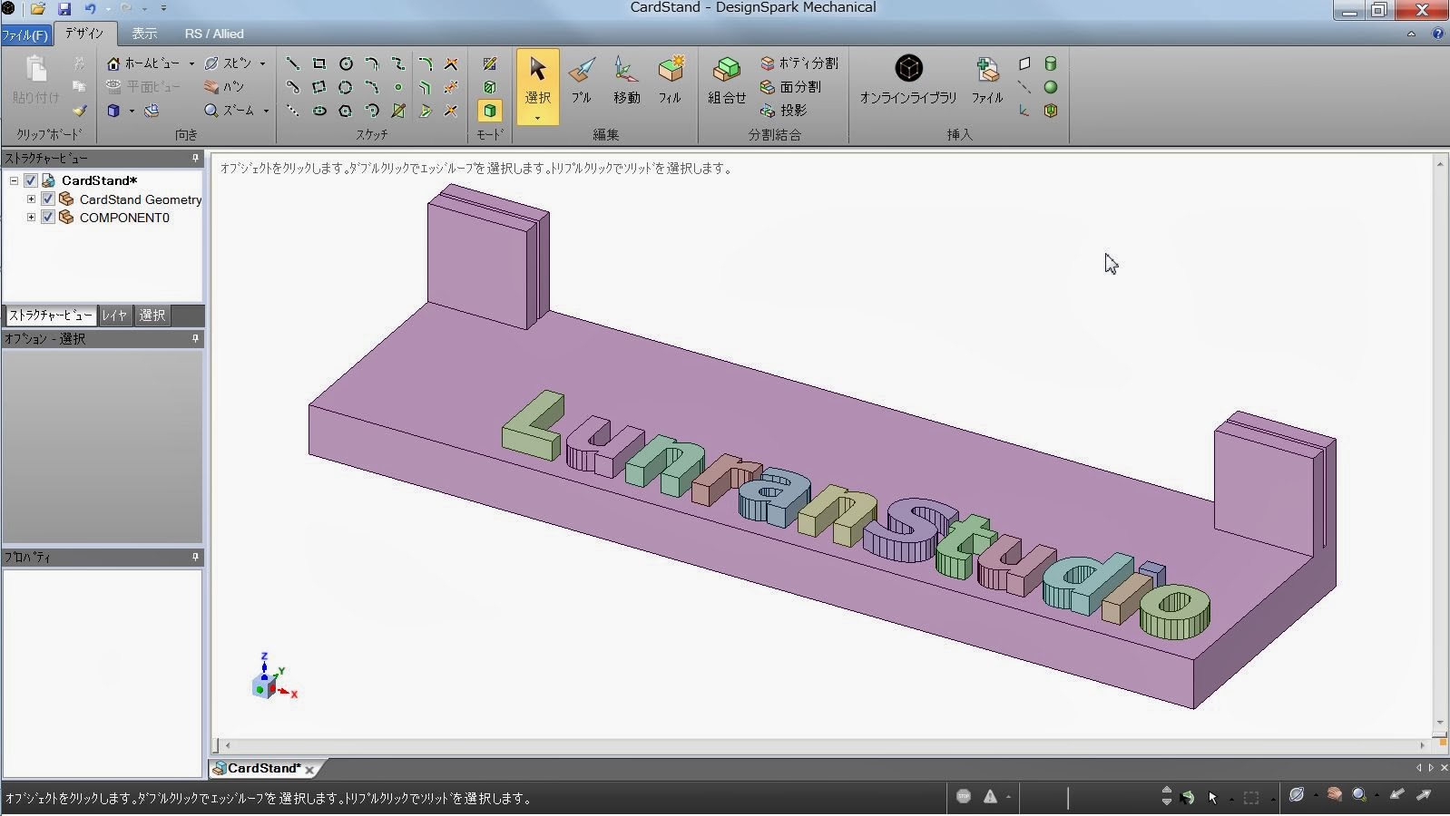Click the Project (投影) tool
1450x816 pixels.
pos(784,110)
